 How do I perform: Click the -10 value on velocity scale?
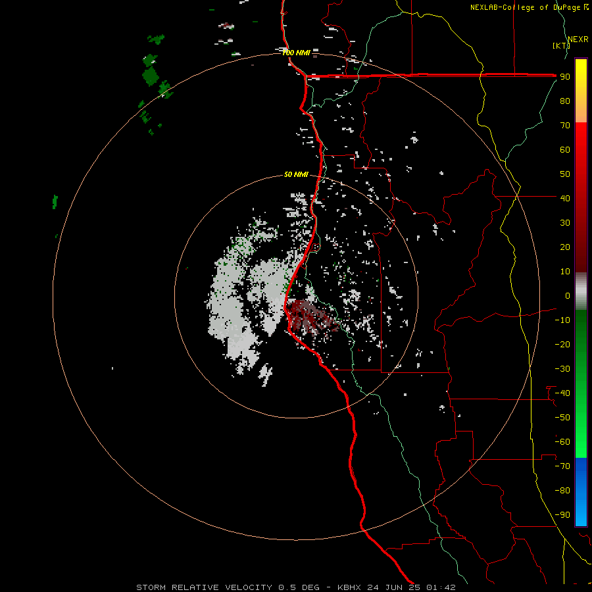pyautogui.click(x=562, y=320)
